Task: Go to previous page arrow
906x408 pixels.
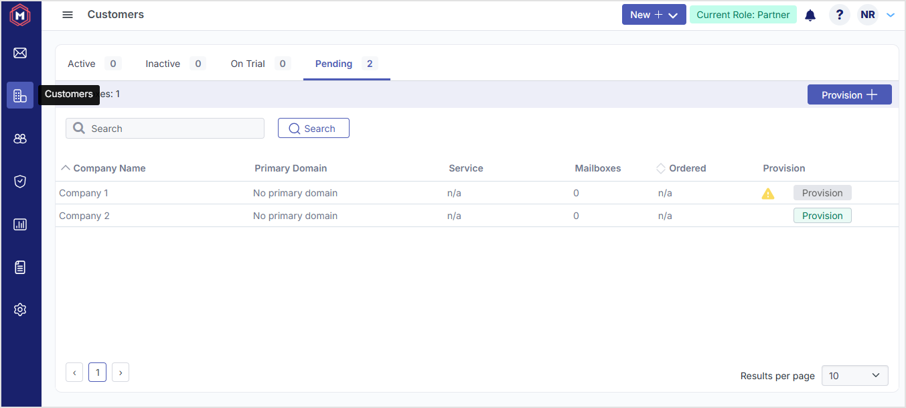Action: click(74, 372)
